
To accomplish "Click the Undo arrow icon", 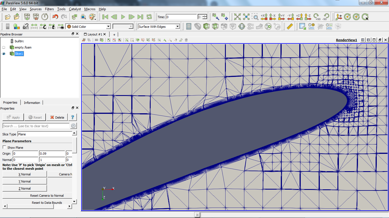I will coord(55,17).
